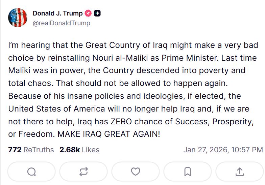The height and width of the screenshot is (185, 265).
Task: Bookmark this post
Action: tap(188, 172)
